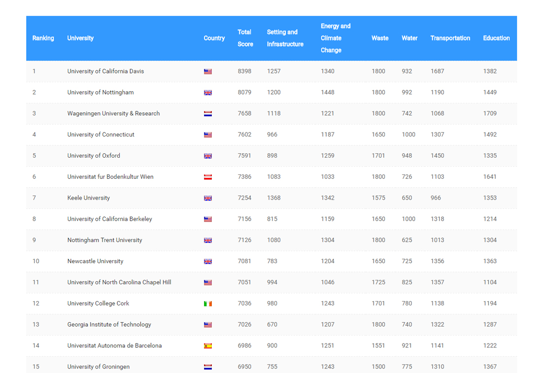The width and height of the screenshot is (542, 373).
Task: Select Newcastle University name
Action: (x=95, y=261)
